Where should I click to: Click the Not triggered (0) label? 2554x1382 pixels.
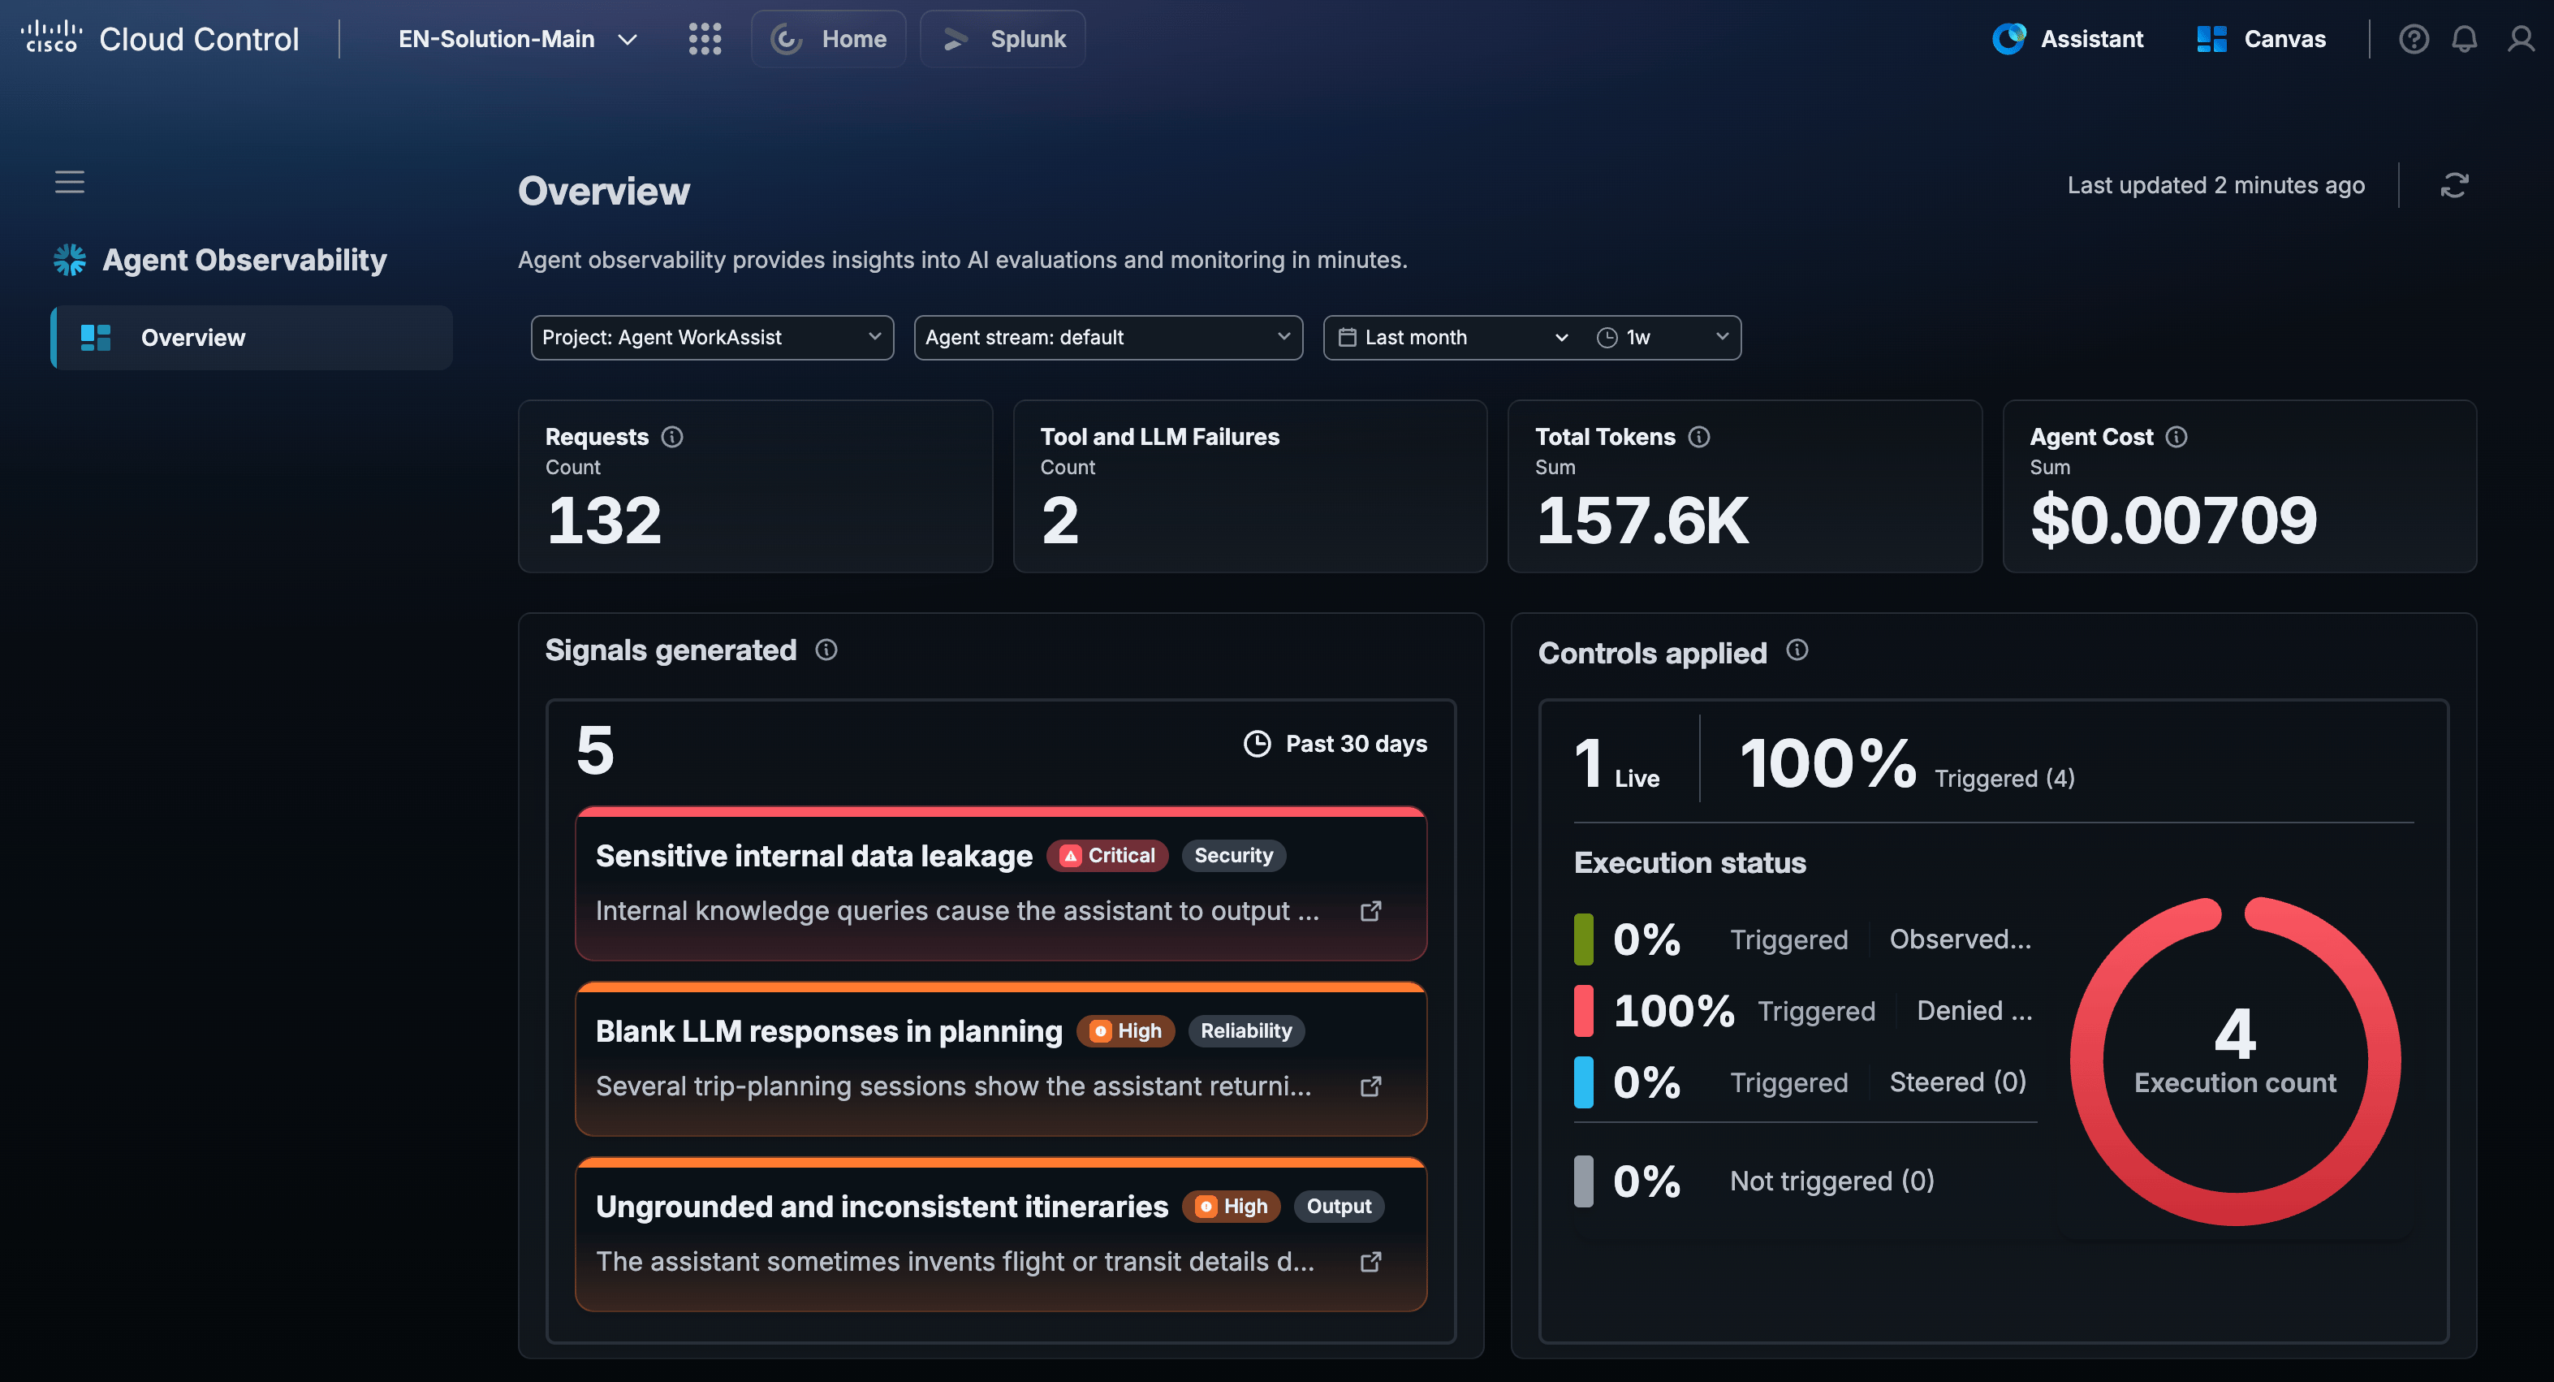coord(1831,1181)
